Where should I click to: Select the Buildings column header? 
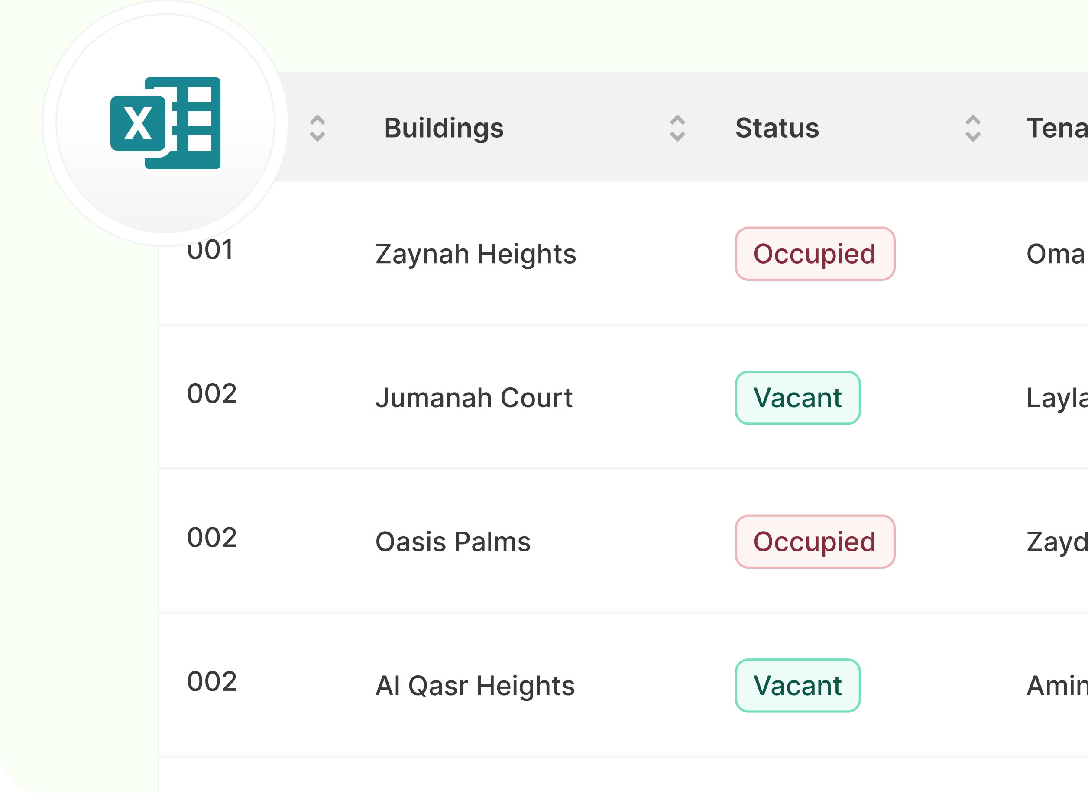(444, 128)
